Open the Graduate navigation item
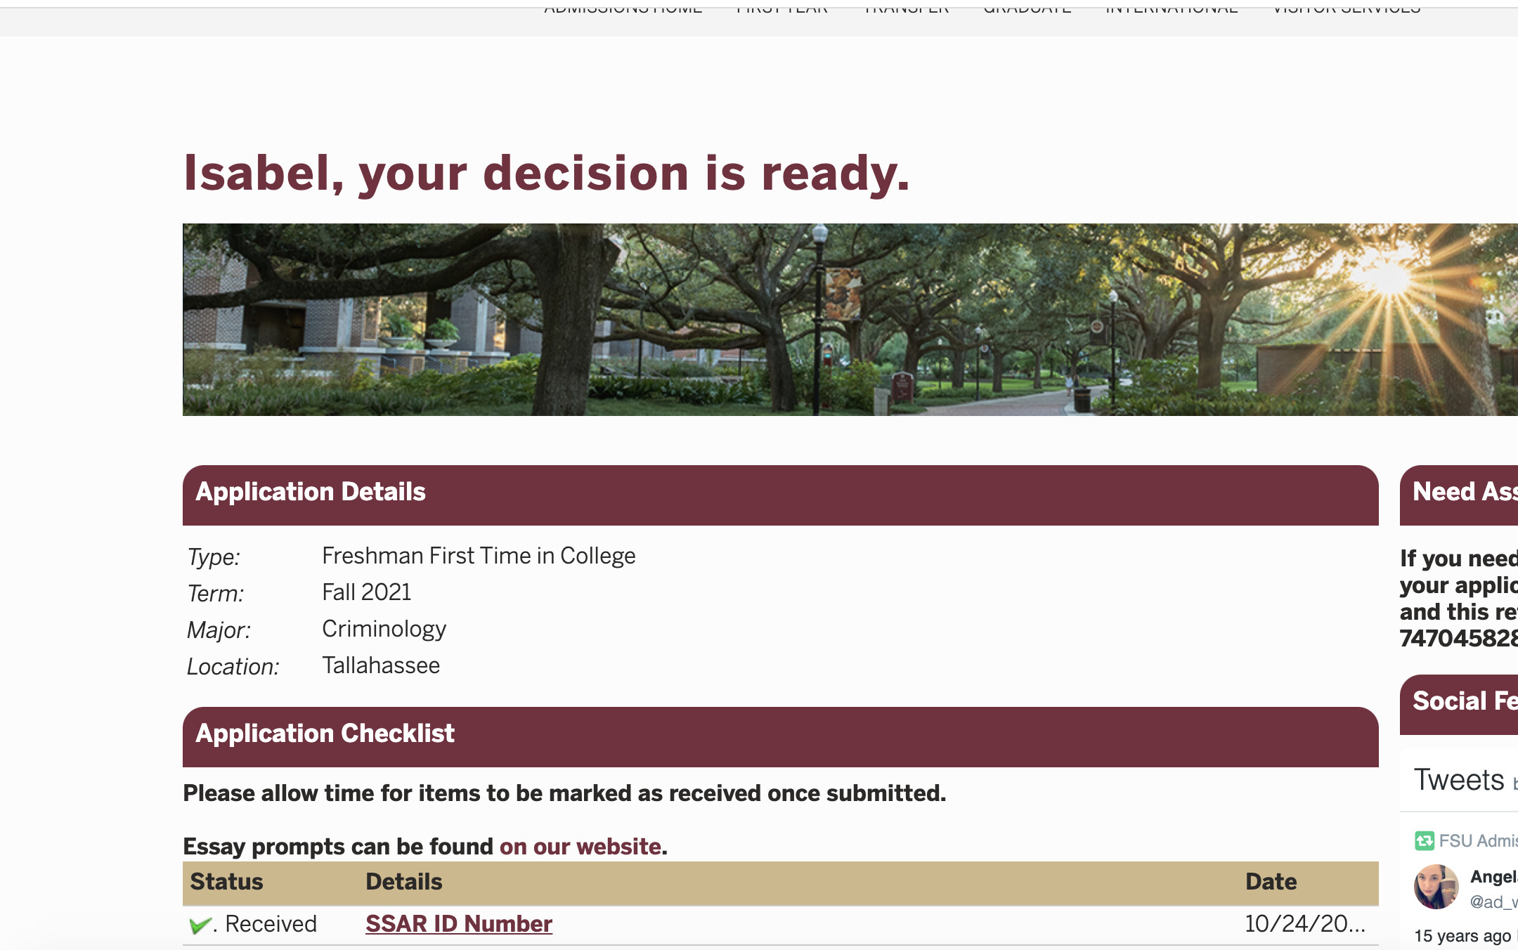This screenshot has height=950, width=1518. [1027, 8]
